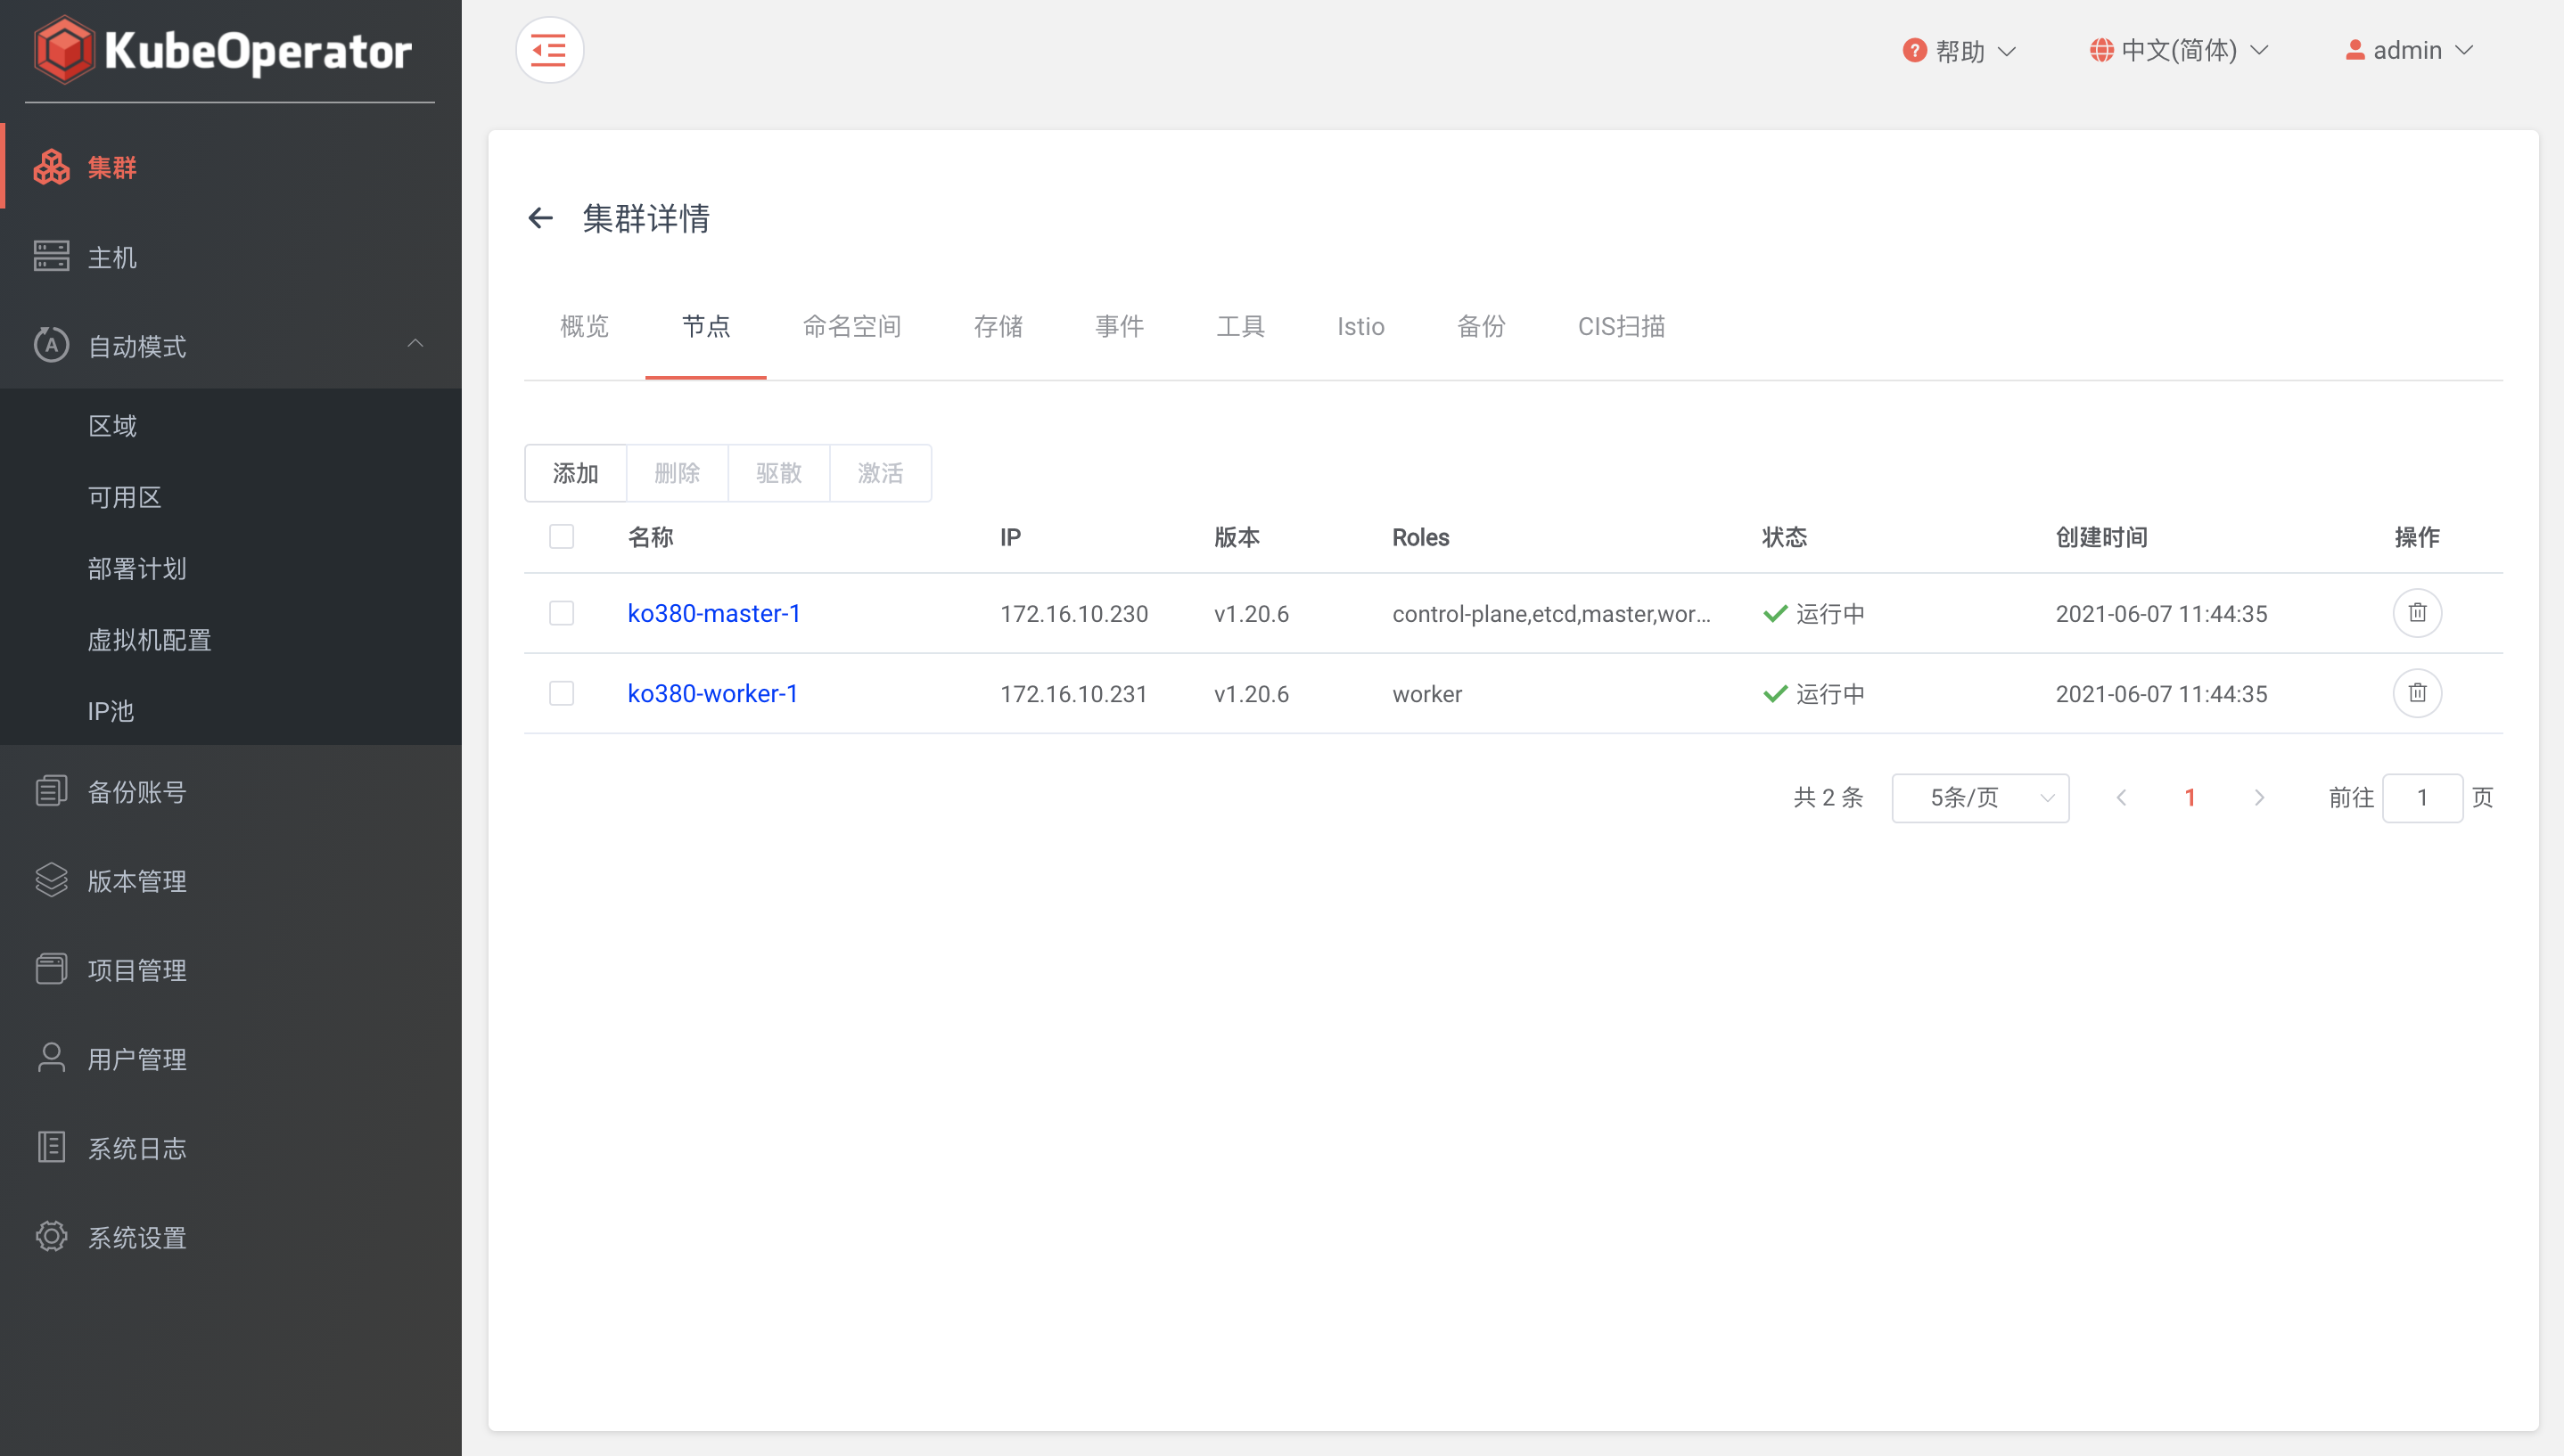This screenshot has height=1456, width=2564.
Task: Open 版本管理 layers icon entry
Action: (x=52, y=880)
